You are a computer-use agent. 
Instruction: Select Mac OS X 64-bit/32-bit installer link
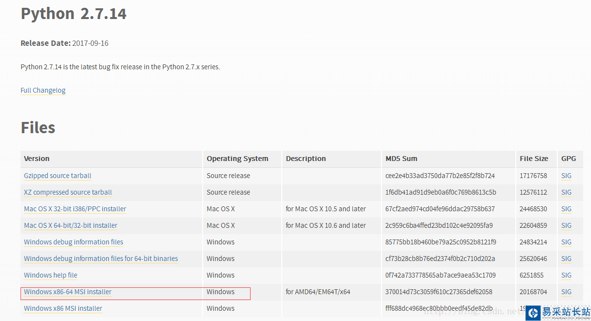[x=70, y=225]
